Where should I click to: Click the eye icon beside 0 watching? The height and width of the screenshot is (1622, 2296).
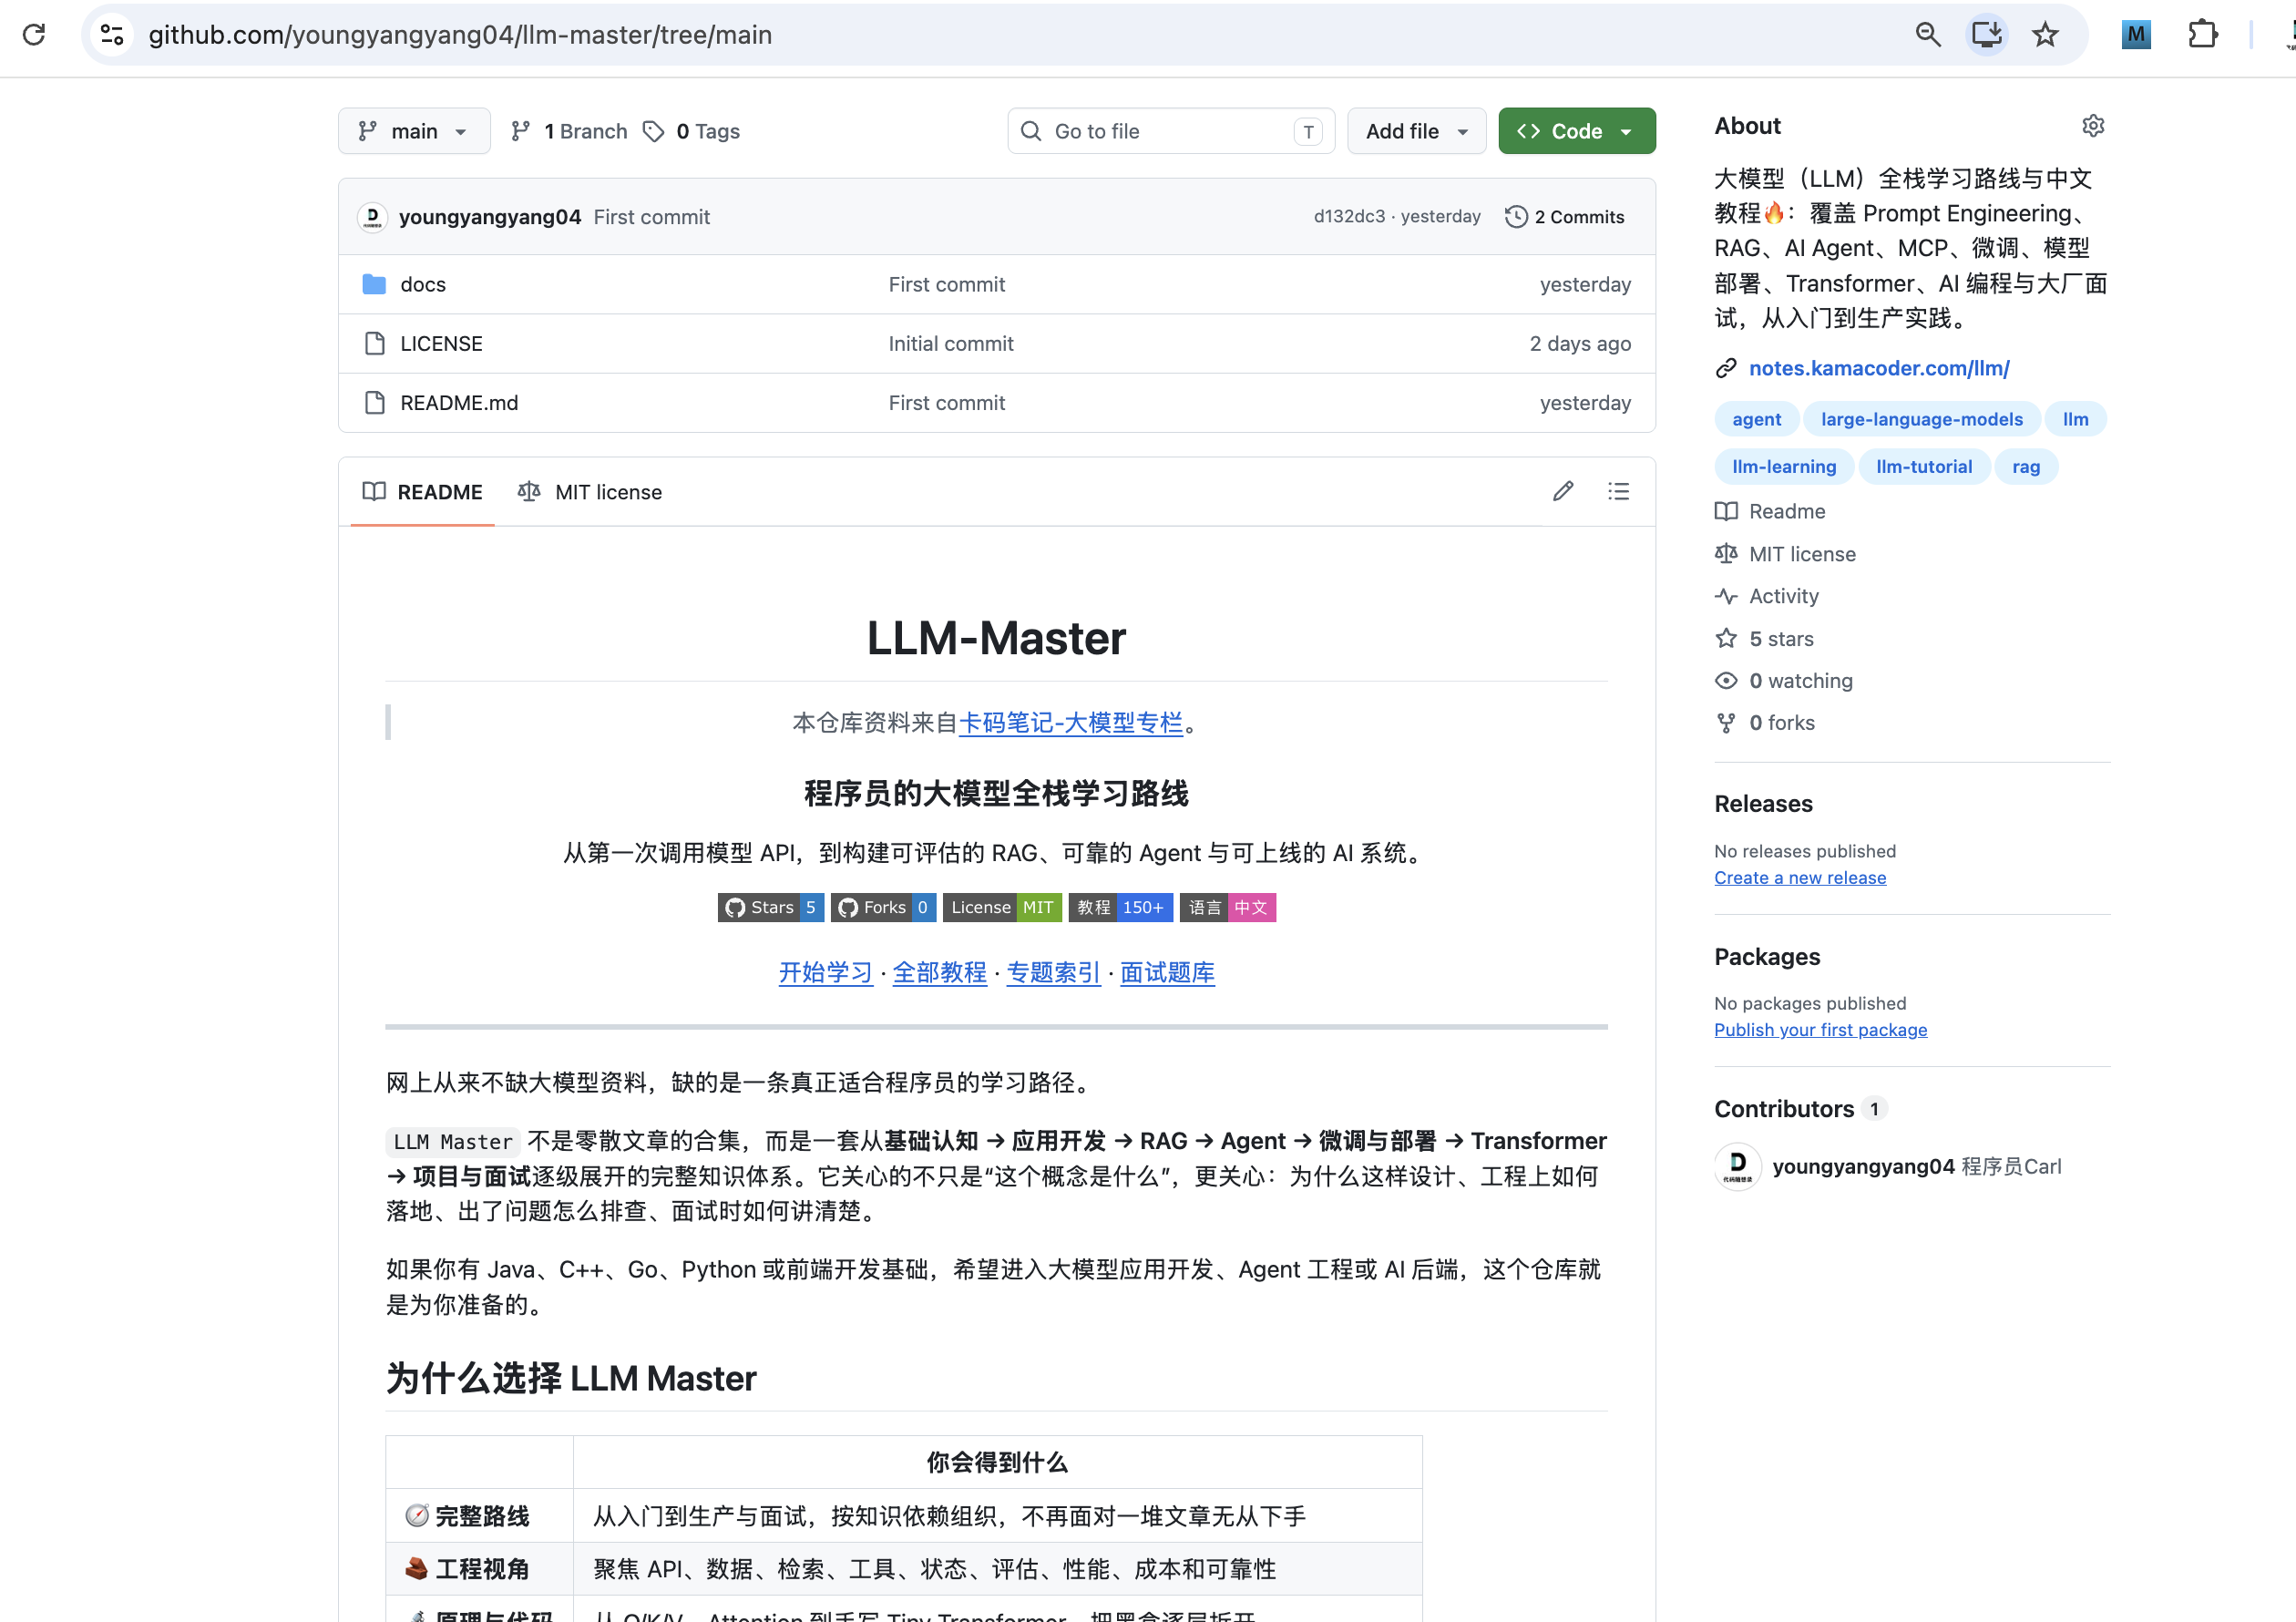tap(1726, 680)
